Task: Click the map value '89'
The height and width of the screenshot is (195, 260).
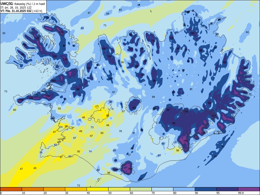Action: [153, 97]
